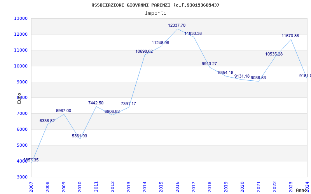Click the Importi subtitle

point(155,13)
